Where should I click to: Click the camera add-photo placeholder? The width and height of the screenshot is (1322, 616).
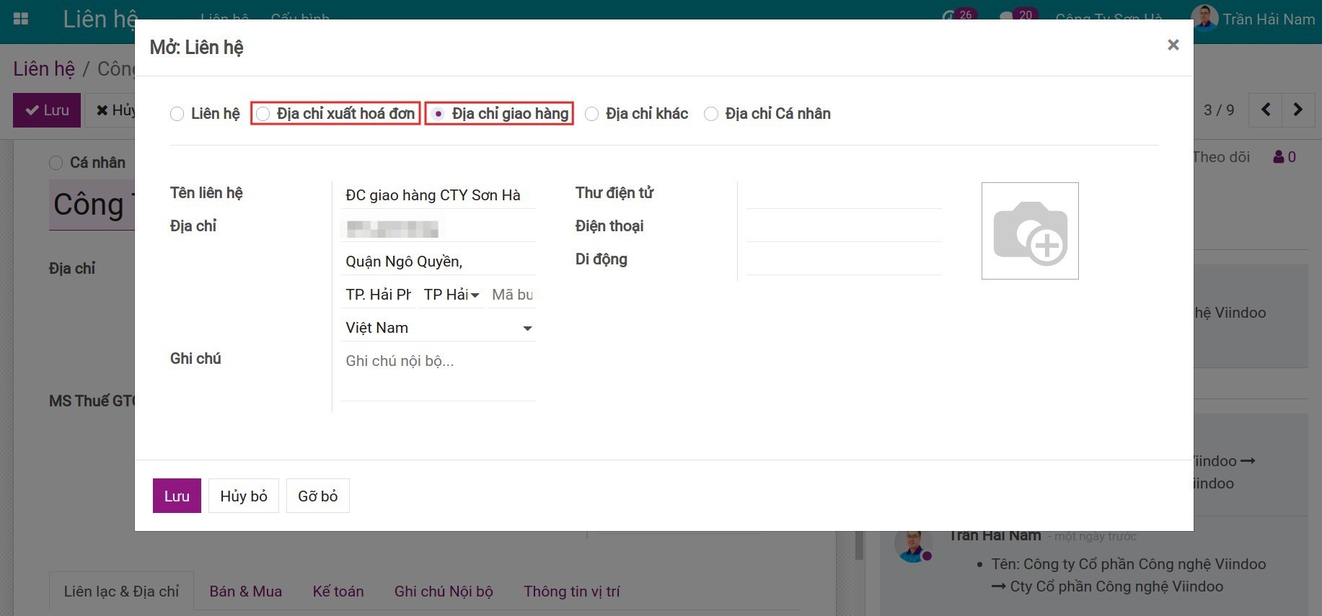(x=1030, y=231)
